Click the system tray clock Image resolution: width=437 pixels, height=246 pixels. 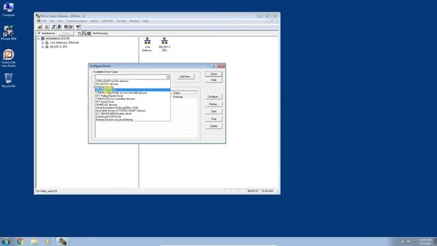point(425,241)
